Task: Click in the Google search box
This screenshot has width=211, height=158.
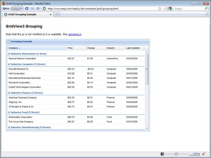Action: coord(189,9)
